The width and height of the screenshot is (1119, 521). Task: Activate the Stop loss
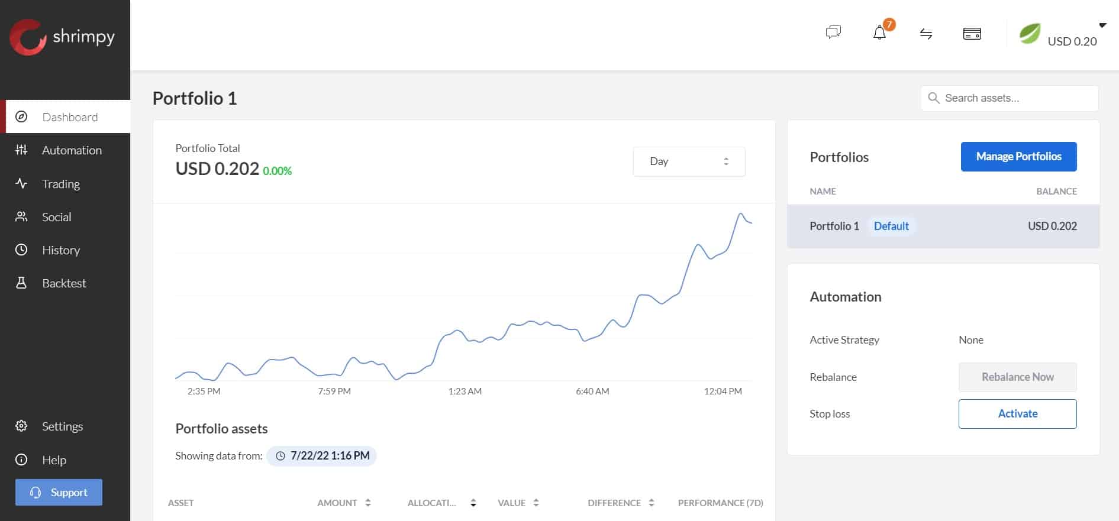pyautogui.click(x=1017, y=414)
